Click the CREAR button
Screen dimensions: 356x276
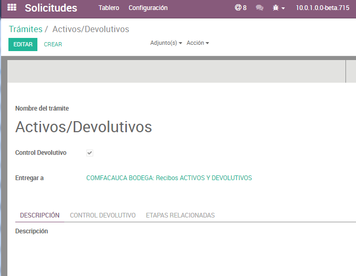pyautogui.click(x=53, y=44)
